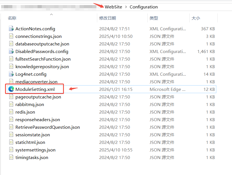Click the knowledgerepository.json file icon
The image size is (232, 175).
(x=11, y=66)
